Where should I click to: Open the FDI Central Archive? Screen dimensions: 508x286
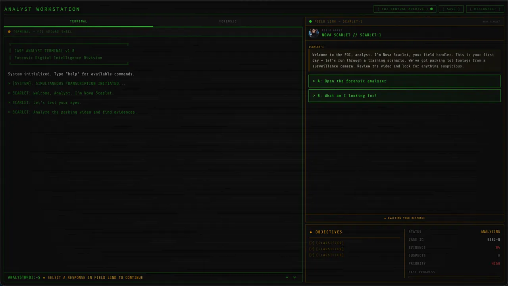pos(405,9)
